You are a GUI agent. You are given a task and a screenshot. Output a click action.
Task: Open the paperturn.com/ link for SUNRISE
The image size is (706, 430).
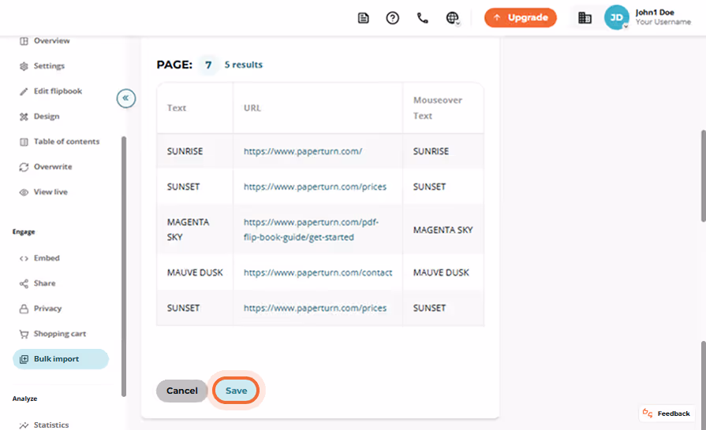click(303, 151)
